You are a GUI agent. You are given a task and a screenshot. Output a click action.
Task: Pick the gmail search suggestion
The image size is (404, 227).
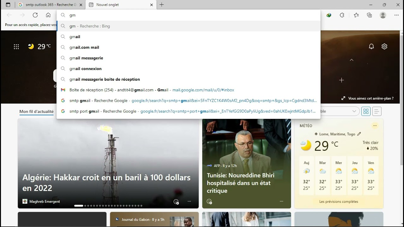coord(188,37)
